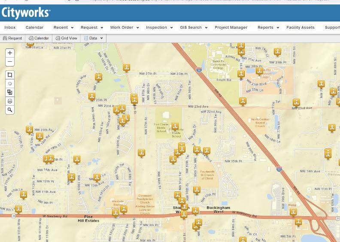Zoom out on the map with minus button
This screenshot has height=242, width=340.
[x=10, y=62]
